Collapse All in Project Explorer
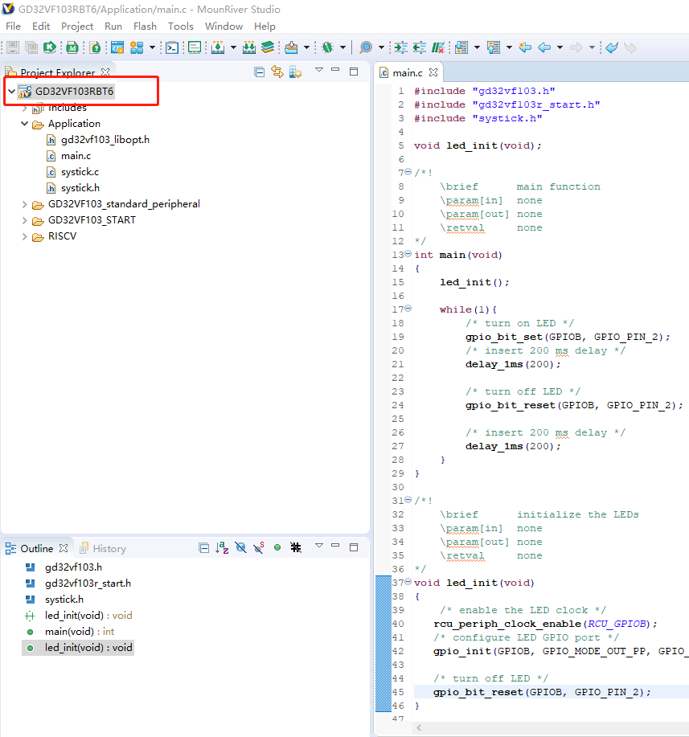Screen dimensions: 689x737 point(259,72)
